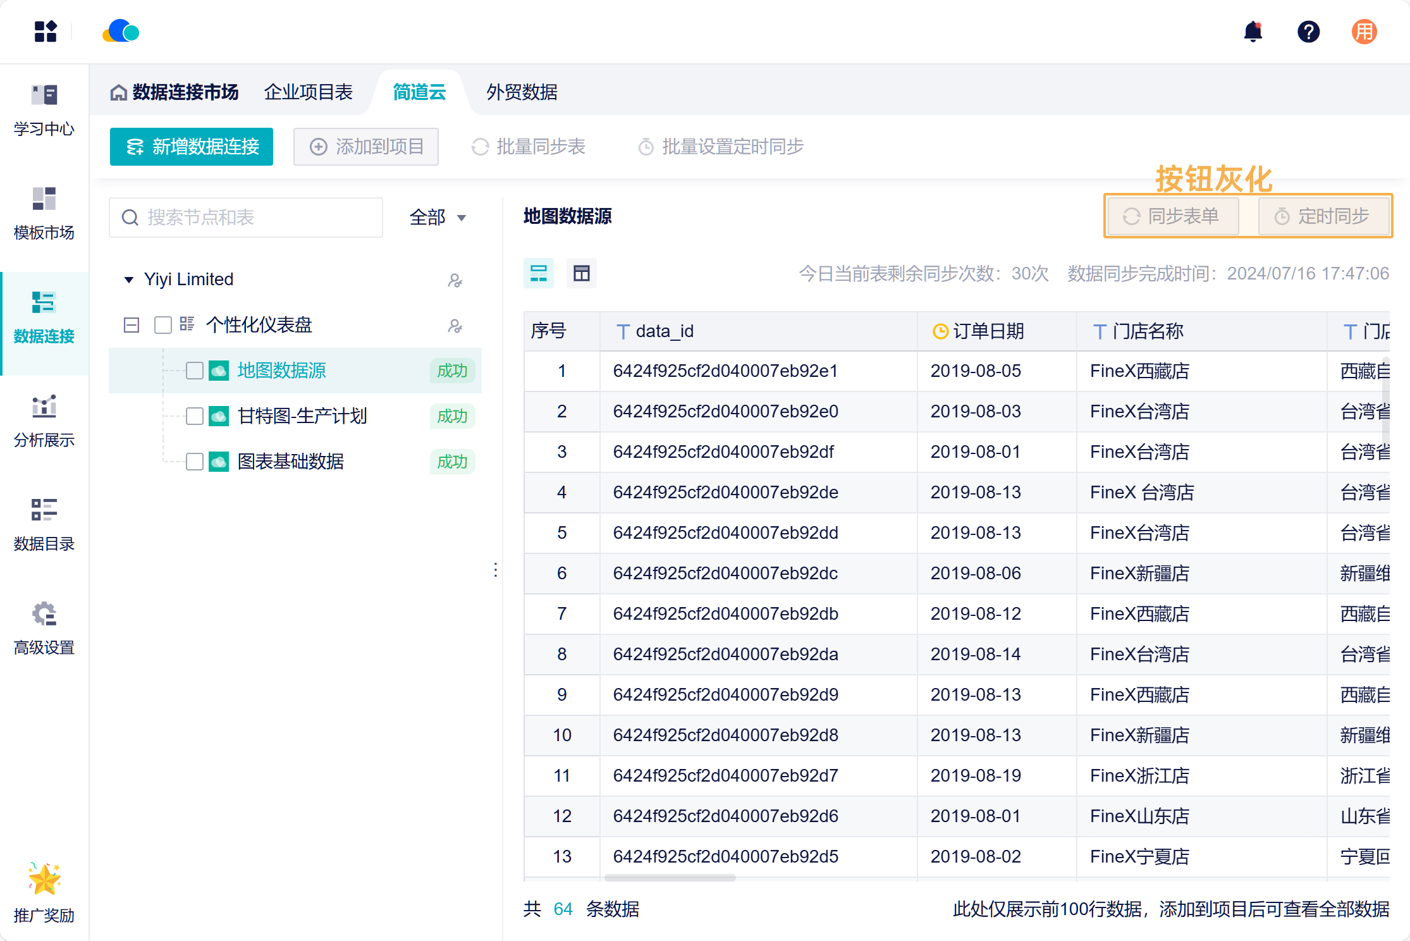The image size is (1410, 941).
Task: Select the 图表基础数据 tree item
Action: [295, 462]
